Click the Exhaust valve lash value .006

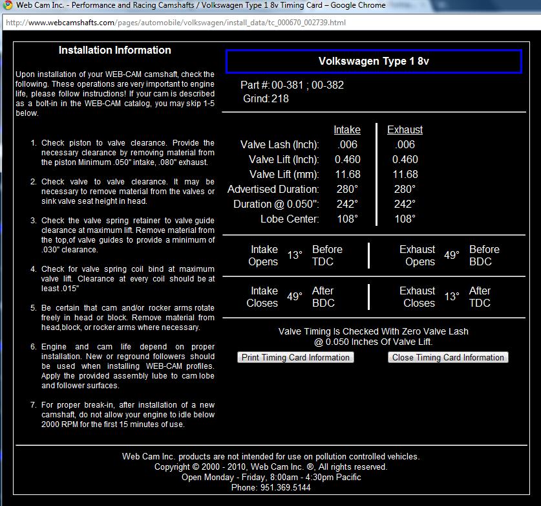point(405,145)
